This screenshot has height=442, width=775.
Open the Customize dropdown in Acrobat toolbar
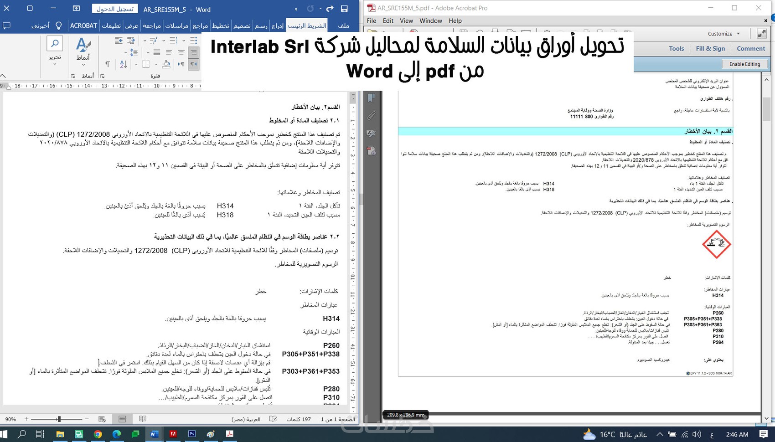724,34
